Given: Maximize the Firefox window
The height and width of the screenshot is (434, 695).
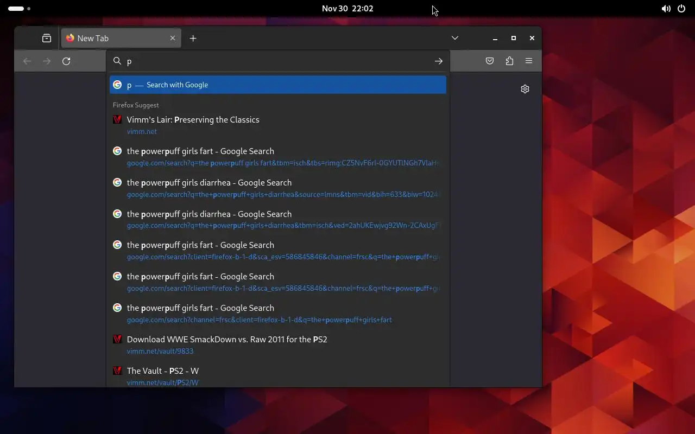Looking at the screenshot, I should (514, 38).
